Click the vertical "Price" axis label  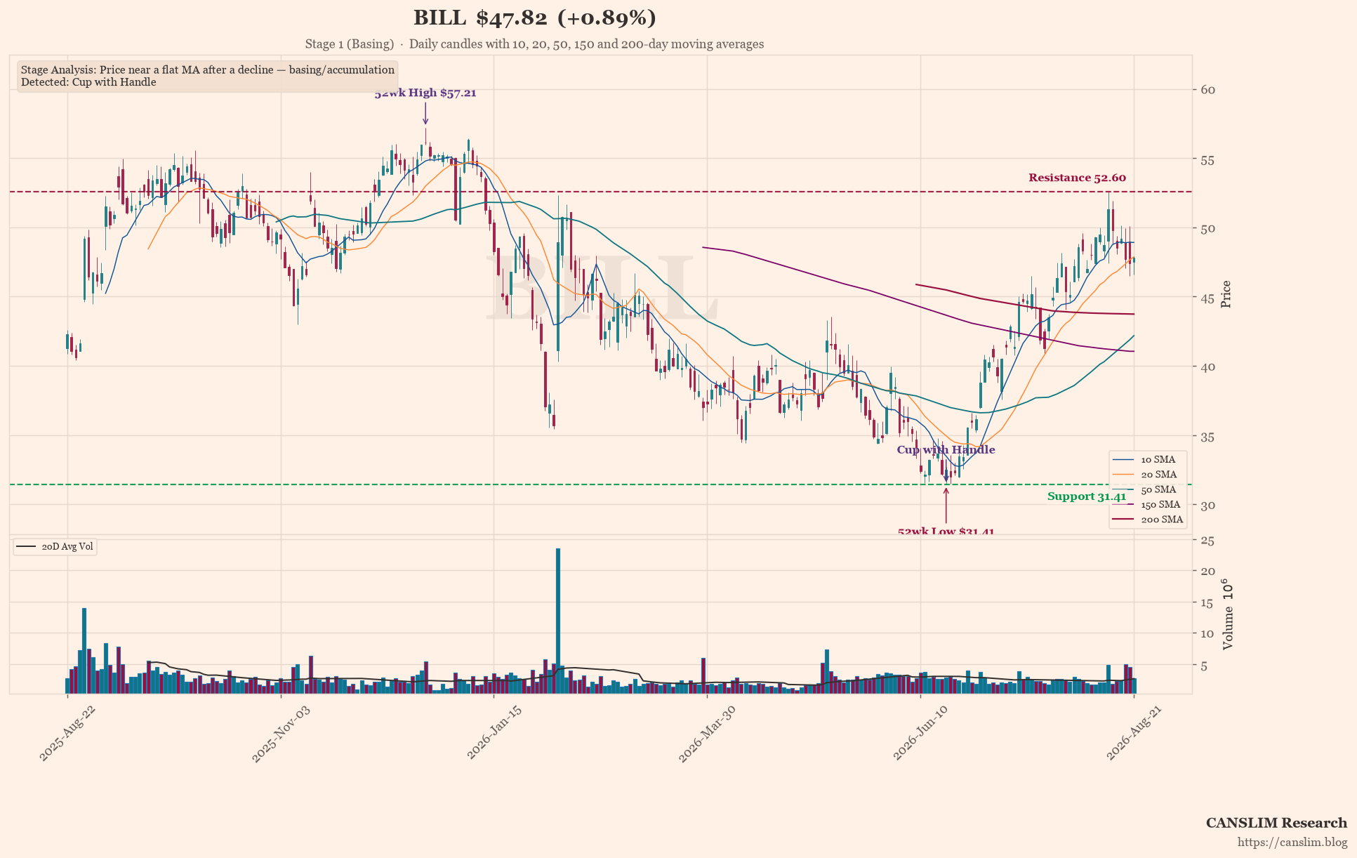coord(1226,294)
